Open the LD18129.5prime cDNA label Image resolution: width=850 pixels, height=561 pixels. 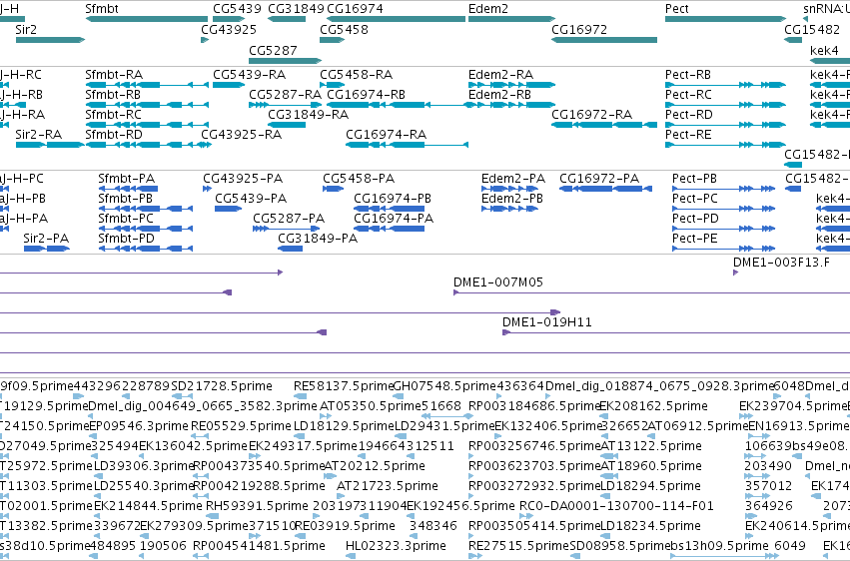point(344,426)
